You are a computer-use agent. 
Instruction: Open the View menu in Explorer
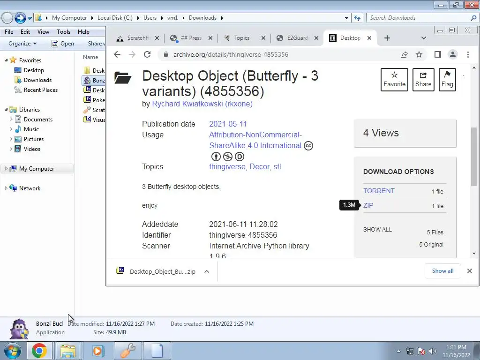[43, 32]
